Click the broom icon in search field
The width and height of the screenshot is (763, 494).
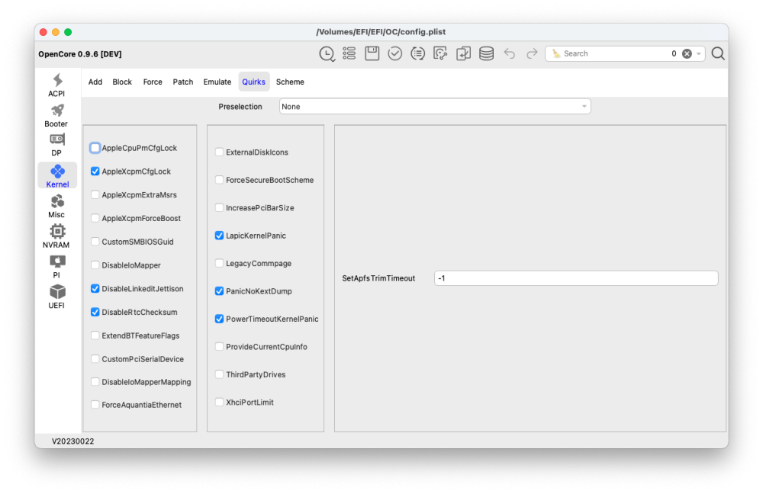click(556, 53)
